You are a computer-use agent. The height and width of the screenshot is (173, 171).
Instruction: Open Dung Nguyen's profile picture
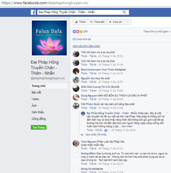pyautogui.click(x=76, y=97)
